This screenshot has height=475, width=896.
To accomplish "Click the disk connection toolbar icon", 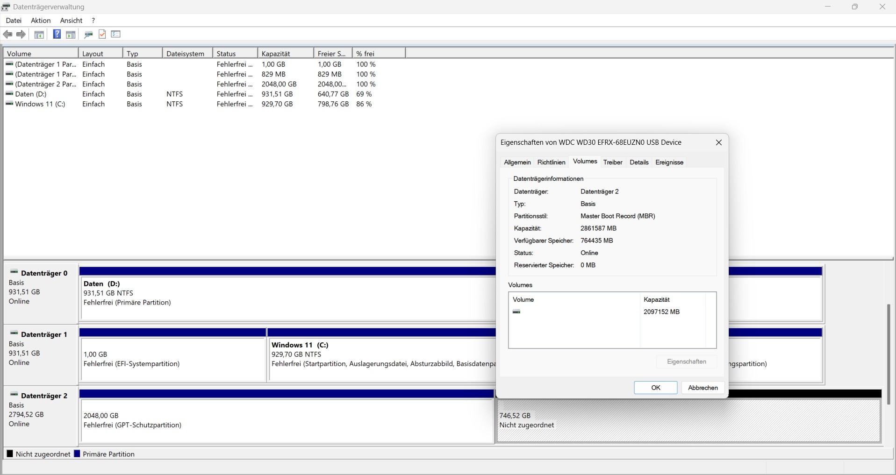I will click(88, 34).
